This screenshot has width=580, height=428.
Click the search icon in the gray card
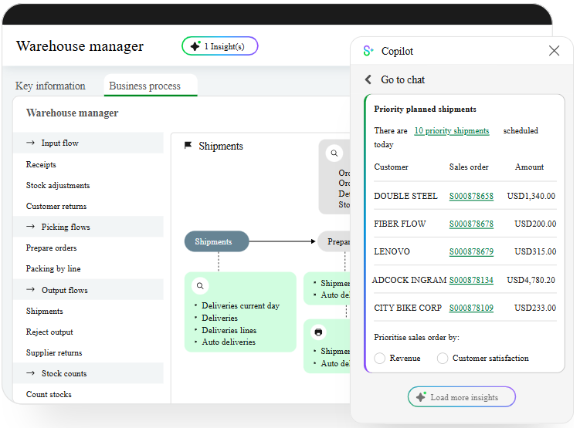tap(334, 153)
